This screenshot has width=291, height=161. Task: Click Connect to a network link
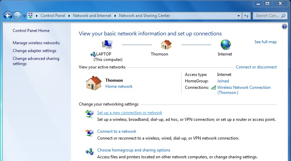[x=117, y=131]
